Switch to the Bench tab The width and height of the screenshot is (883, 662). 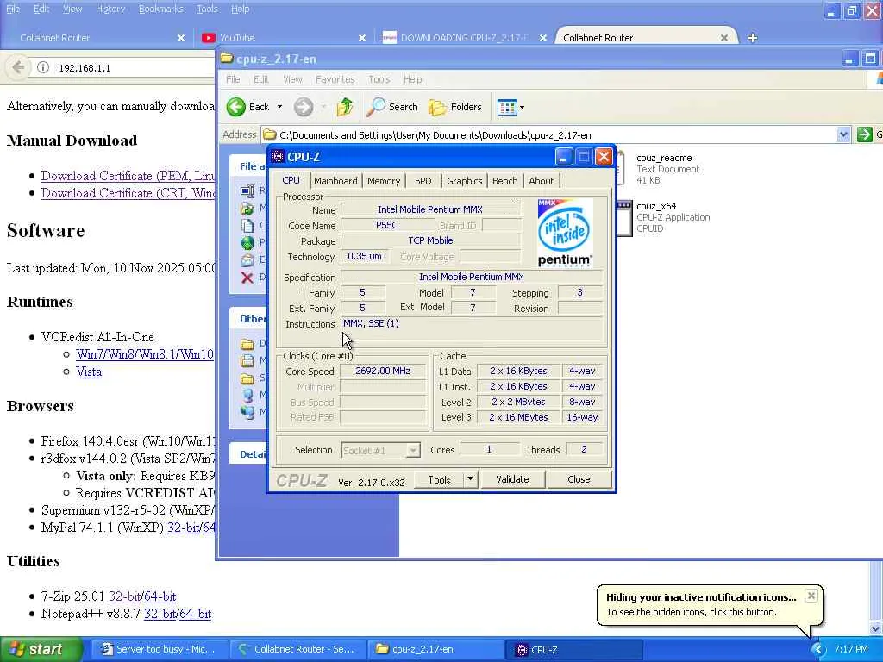click(x=504, y=181)
